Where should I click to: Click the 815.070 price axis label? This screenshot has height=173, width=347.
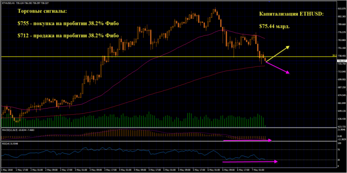[341, 8]
